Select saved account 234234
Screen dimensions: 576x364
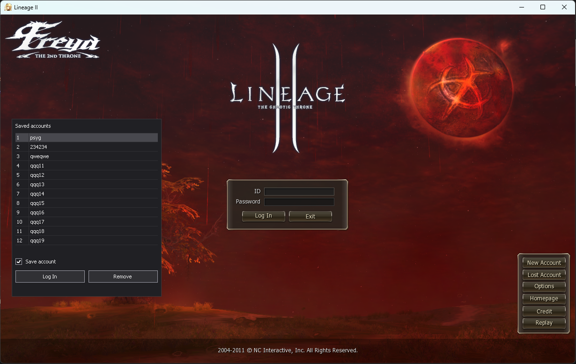click(87, 147)
